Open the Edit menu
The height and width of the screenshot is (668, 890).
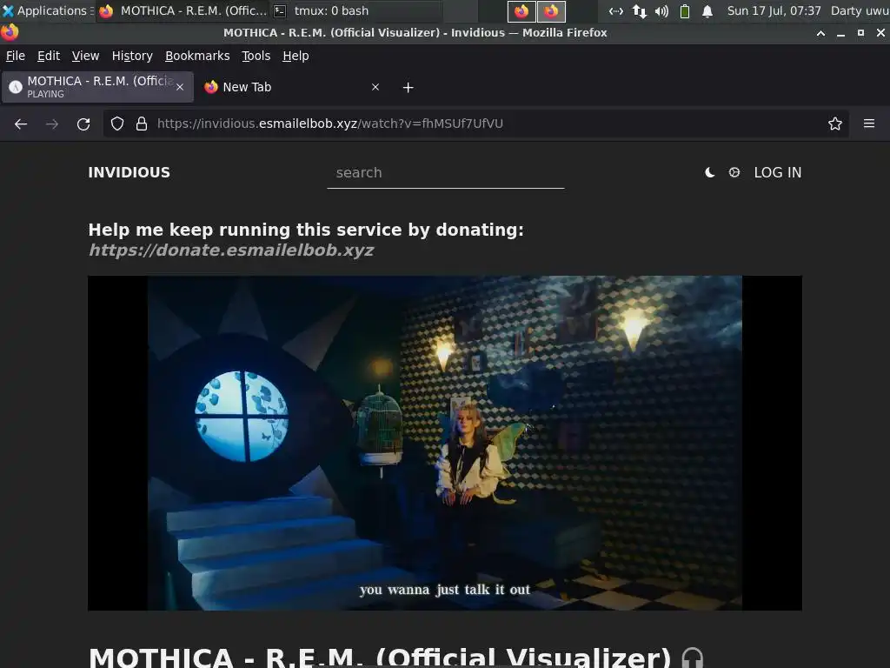click(x=49, y=56)
